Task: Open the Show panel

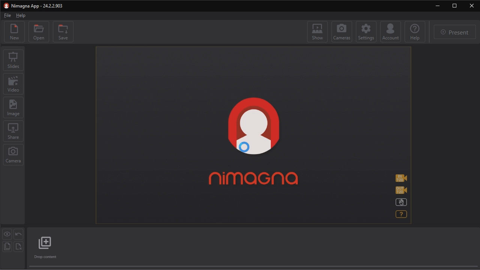Action: 317,32
